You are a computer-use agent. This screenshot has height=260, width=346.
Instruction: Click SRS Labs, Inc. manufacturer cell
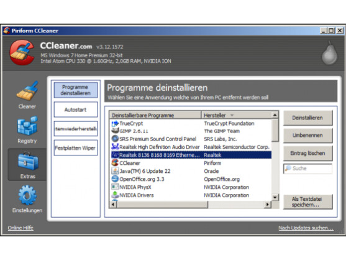(x=221, y=139)
